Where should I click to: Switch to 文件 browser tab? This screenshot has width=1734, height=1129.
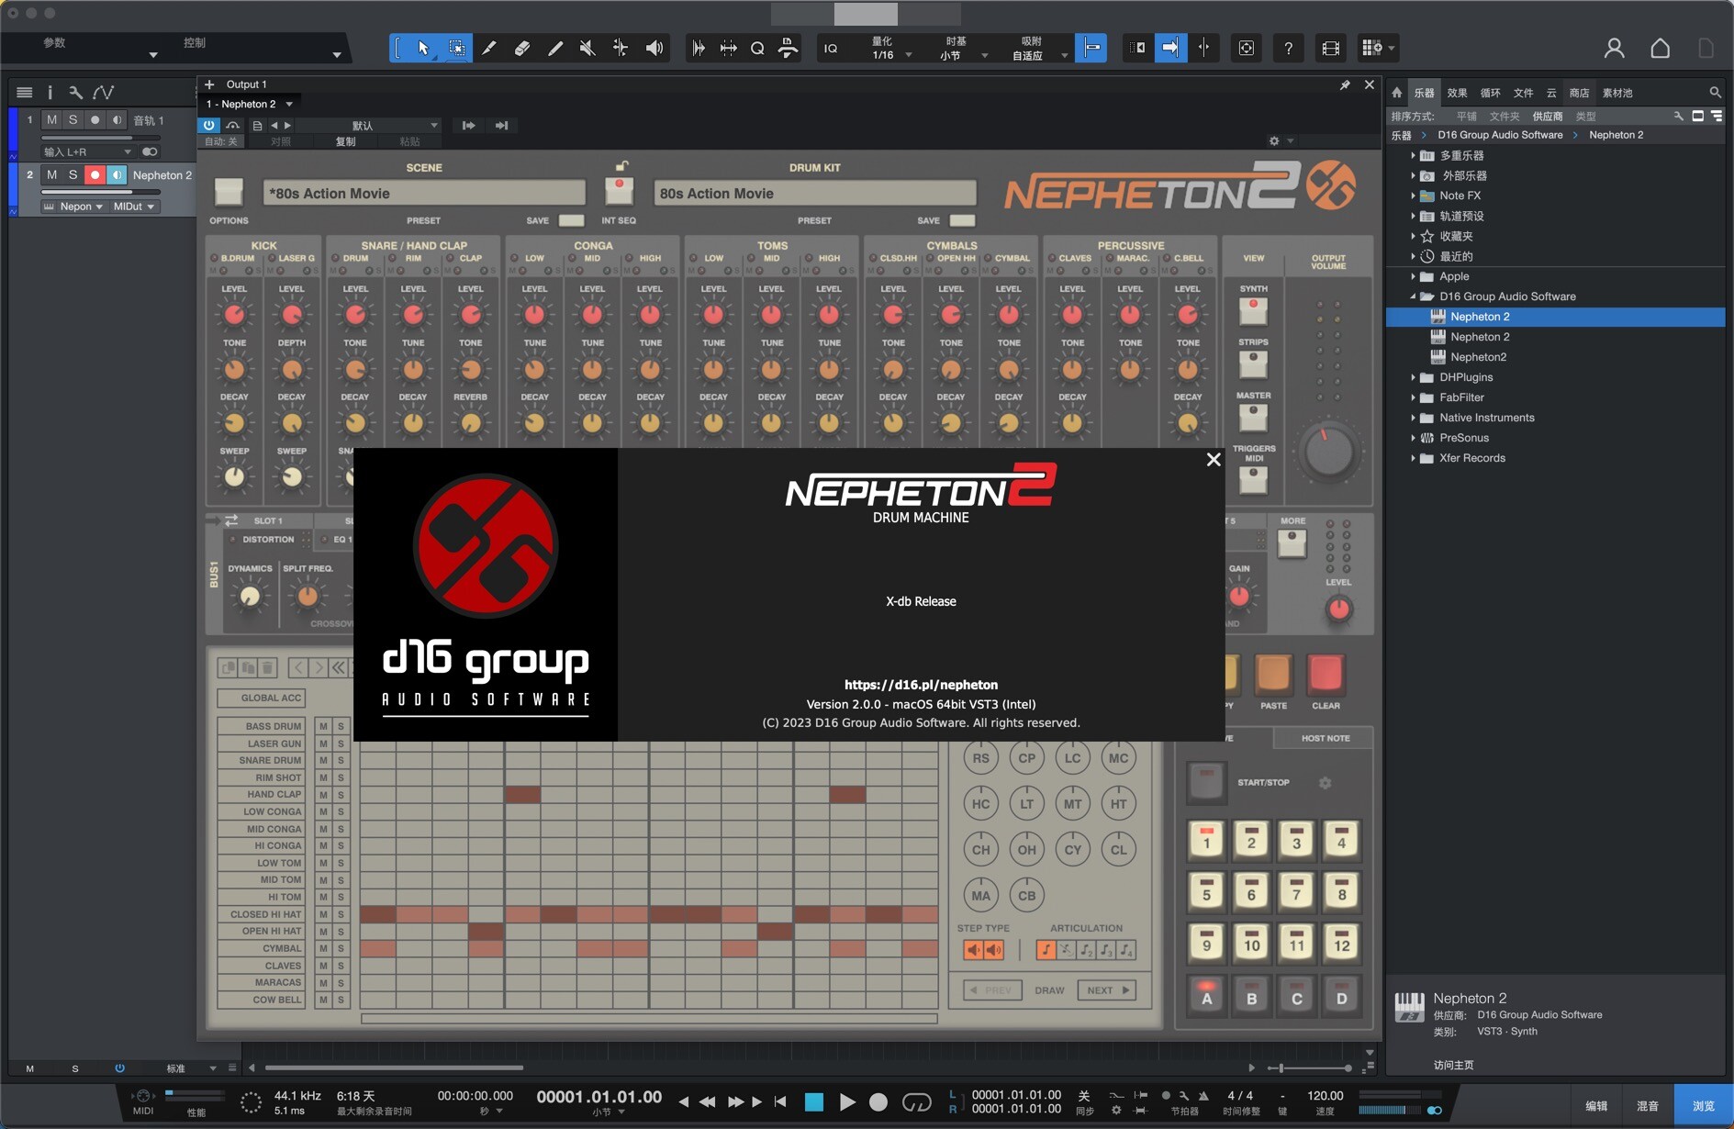pos(1524,93)
